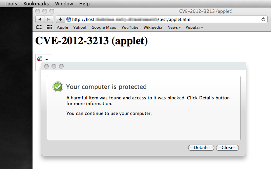Open the Tools menu

11,4
